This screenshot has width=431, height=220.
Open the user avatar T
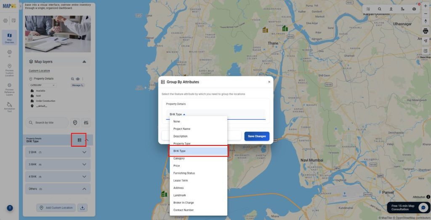(x=10, y=208)
